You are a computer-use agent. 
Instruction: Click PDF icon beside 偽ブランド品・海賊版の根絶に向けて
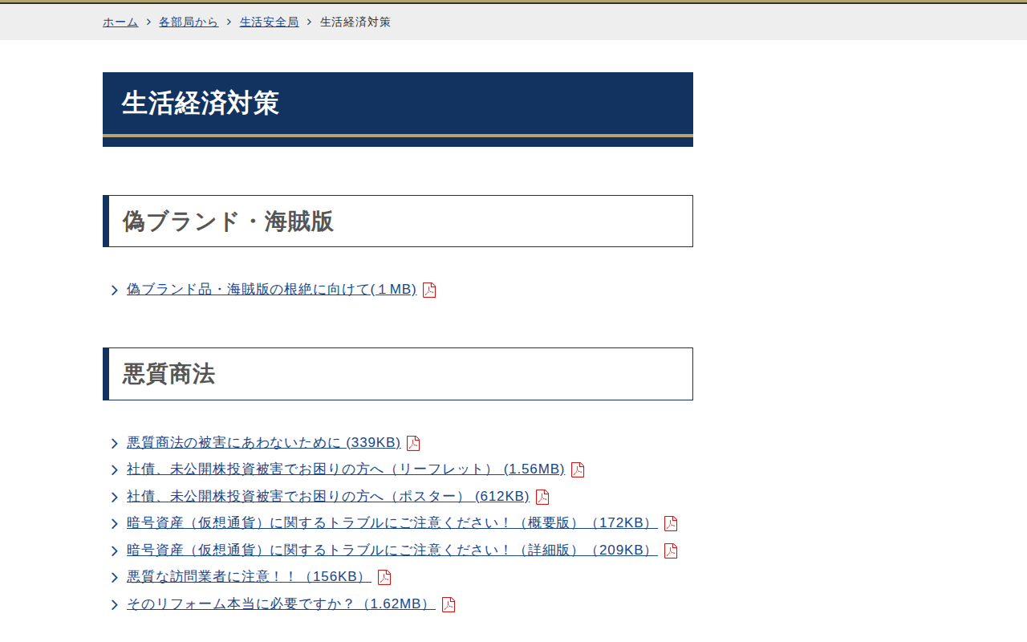(429, 291)
